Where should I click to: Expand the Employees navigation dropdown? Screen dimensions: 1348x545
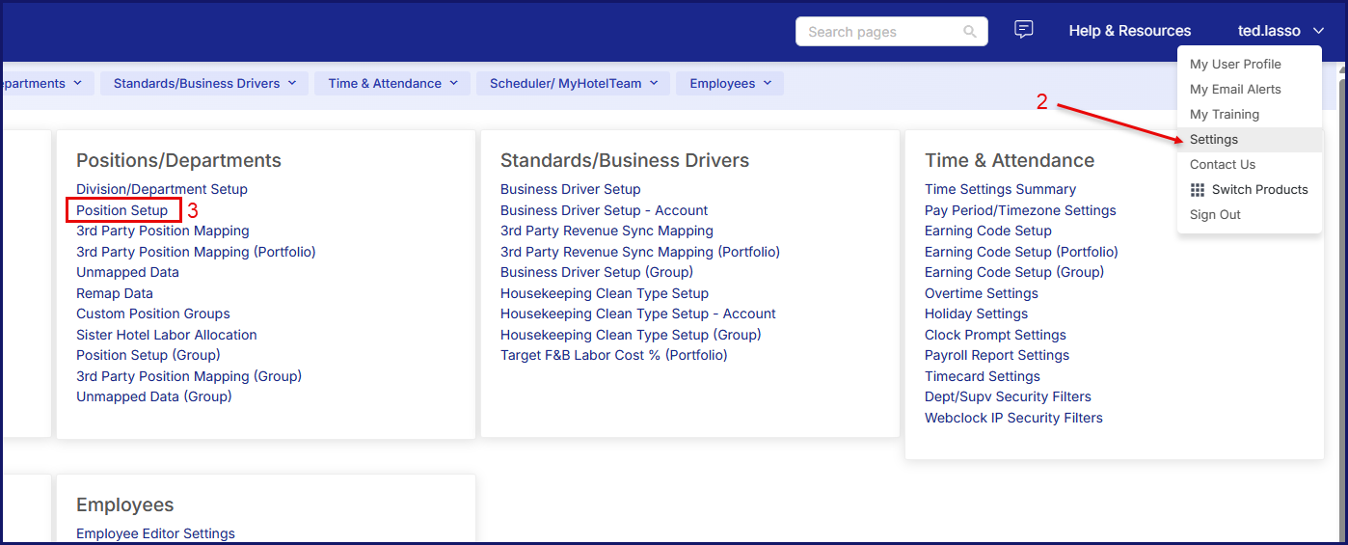pos(730,84)
